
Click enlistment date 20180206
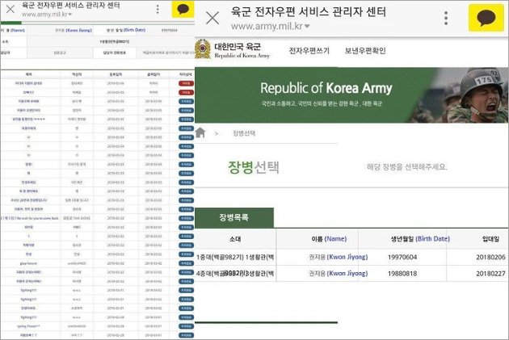coord(491,258)
